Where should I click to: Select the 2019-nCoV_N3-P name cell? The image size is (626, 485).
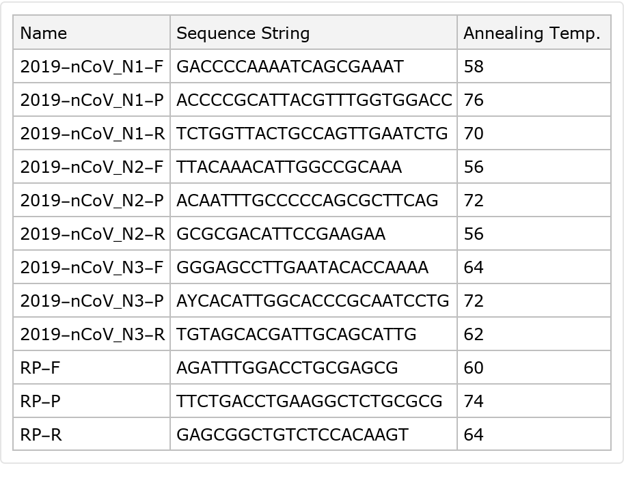(92, 301)
